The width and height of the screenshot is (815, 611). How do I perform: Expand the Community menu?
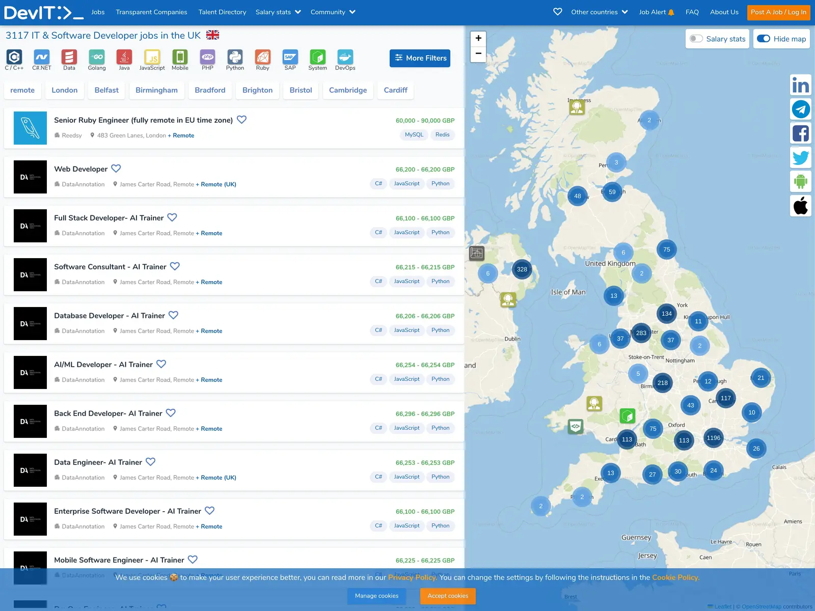pyautogui.click(x=333, y=12)
